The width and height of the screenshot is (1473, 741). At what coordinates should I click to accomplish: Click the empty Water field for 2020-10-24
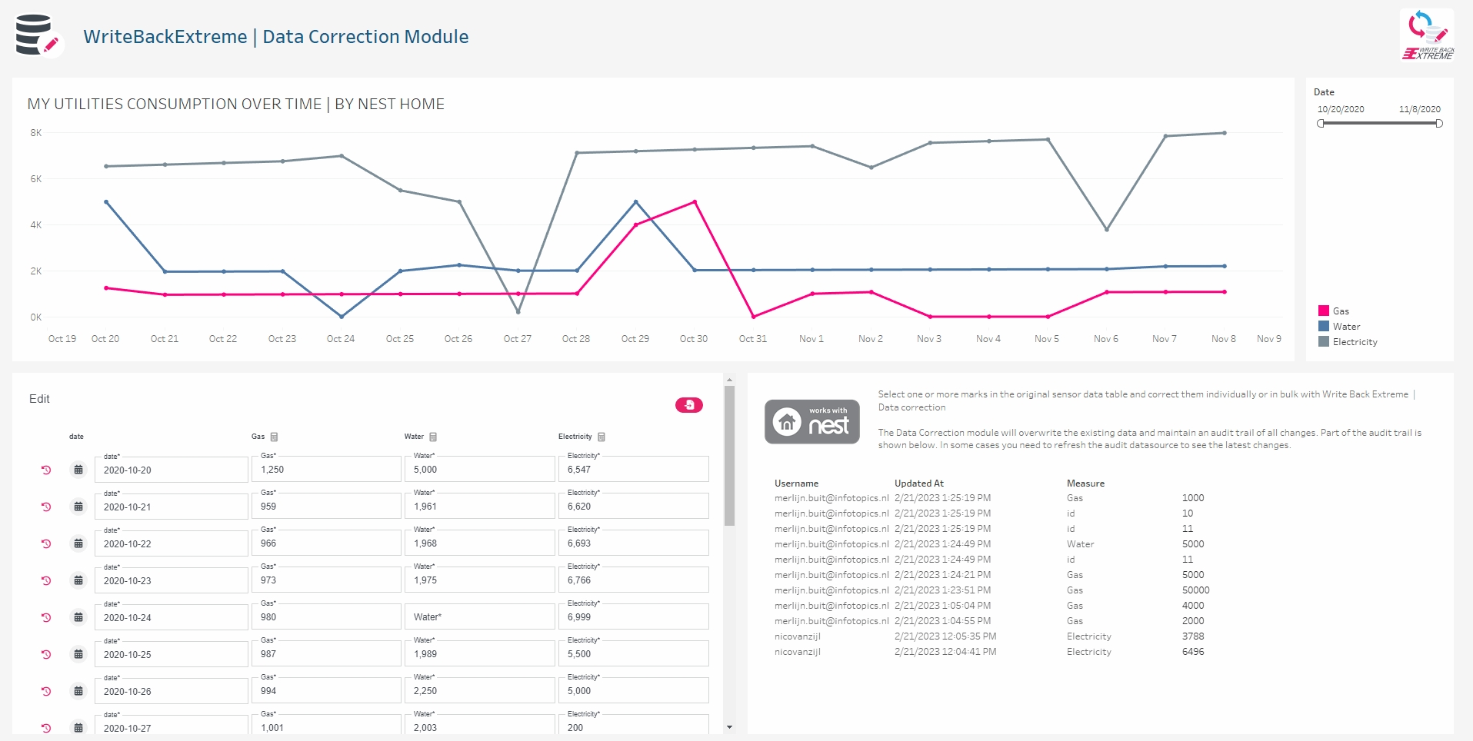point(479,617)
